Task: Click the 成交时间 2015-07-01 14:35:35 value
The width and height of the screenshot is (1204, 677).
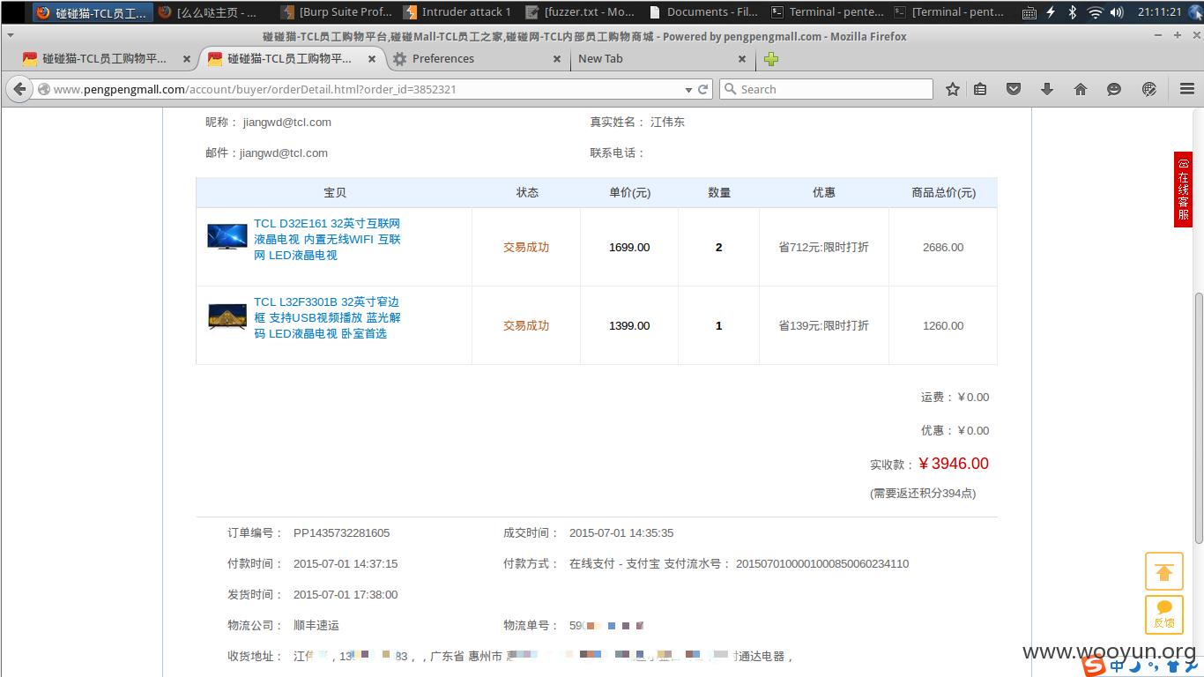Action: pyautogui.click(x=621, y=532)
